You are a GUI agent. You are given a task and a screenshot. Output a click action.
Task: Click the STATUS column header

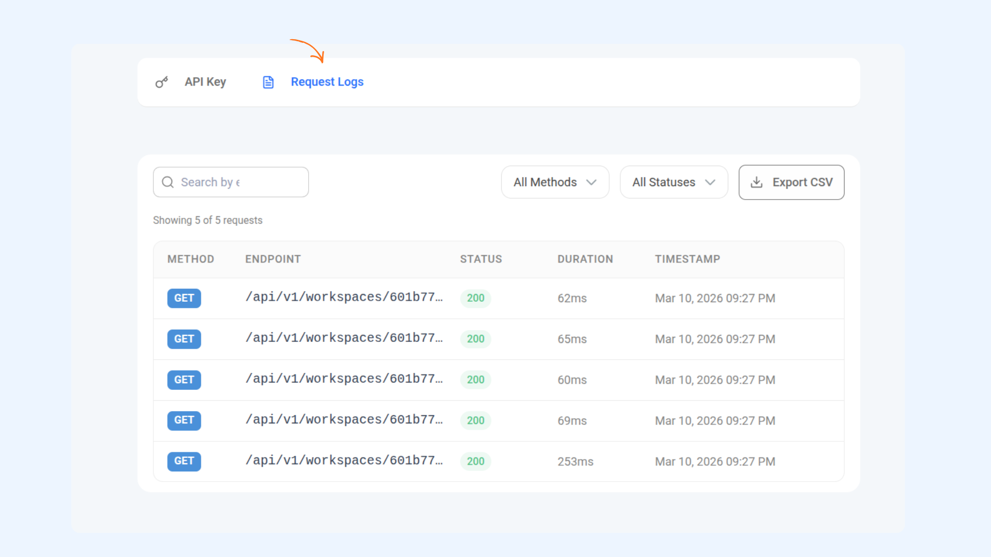tap(481, 259)
